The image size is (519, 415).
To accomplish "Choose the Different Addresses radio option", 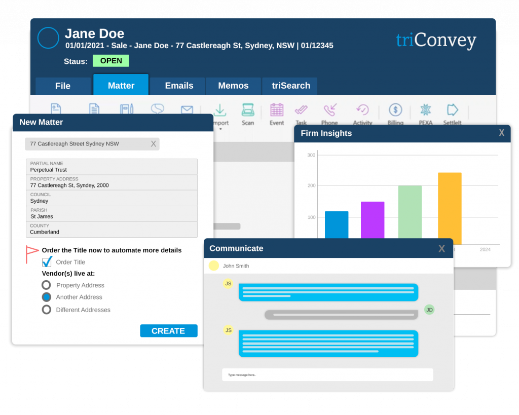I will pos(46,310).
